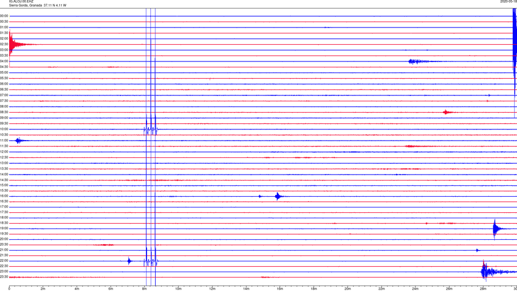Click the 28m axis label
The width and height of the screenshot is (517, 291).
(483, 289)
